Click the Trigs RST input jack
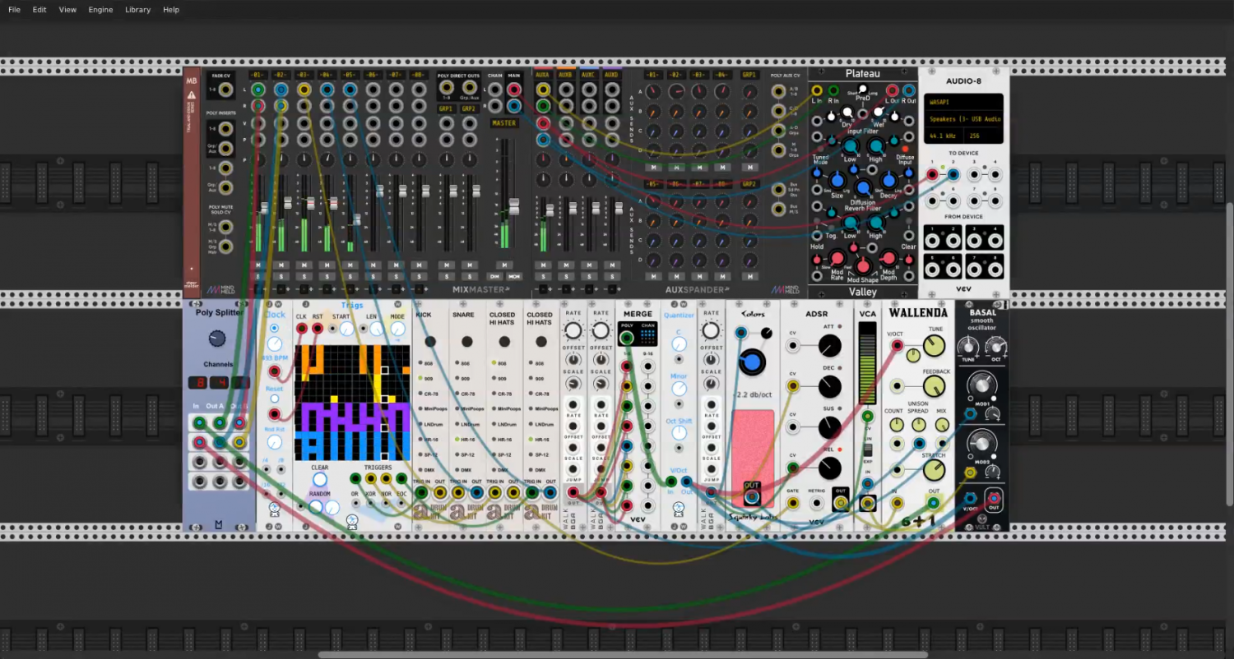This screenshot has height=659, width=1234. point(318,329)
